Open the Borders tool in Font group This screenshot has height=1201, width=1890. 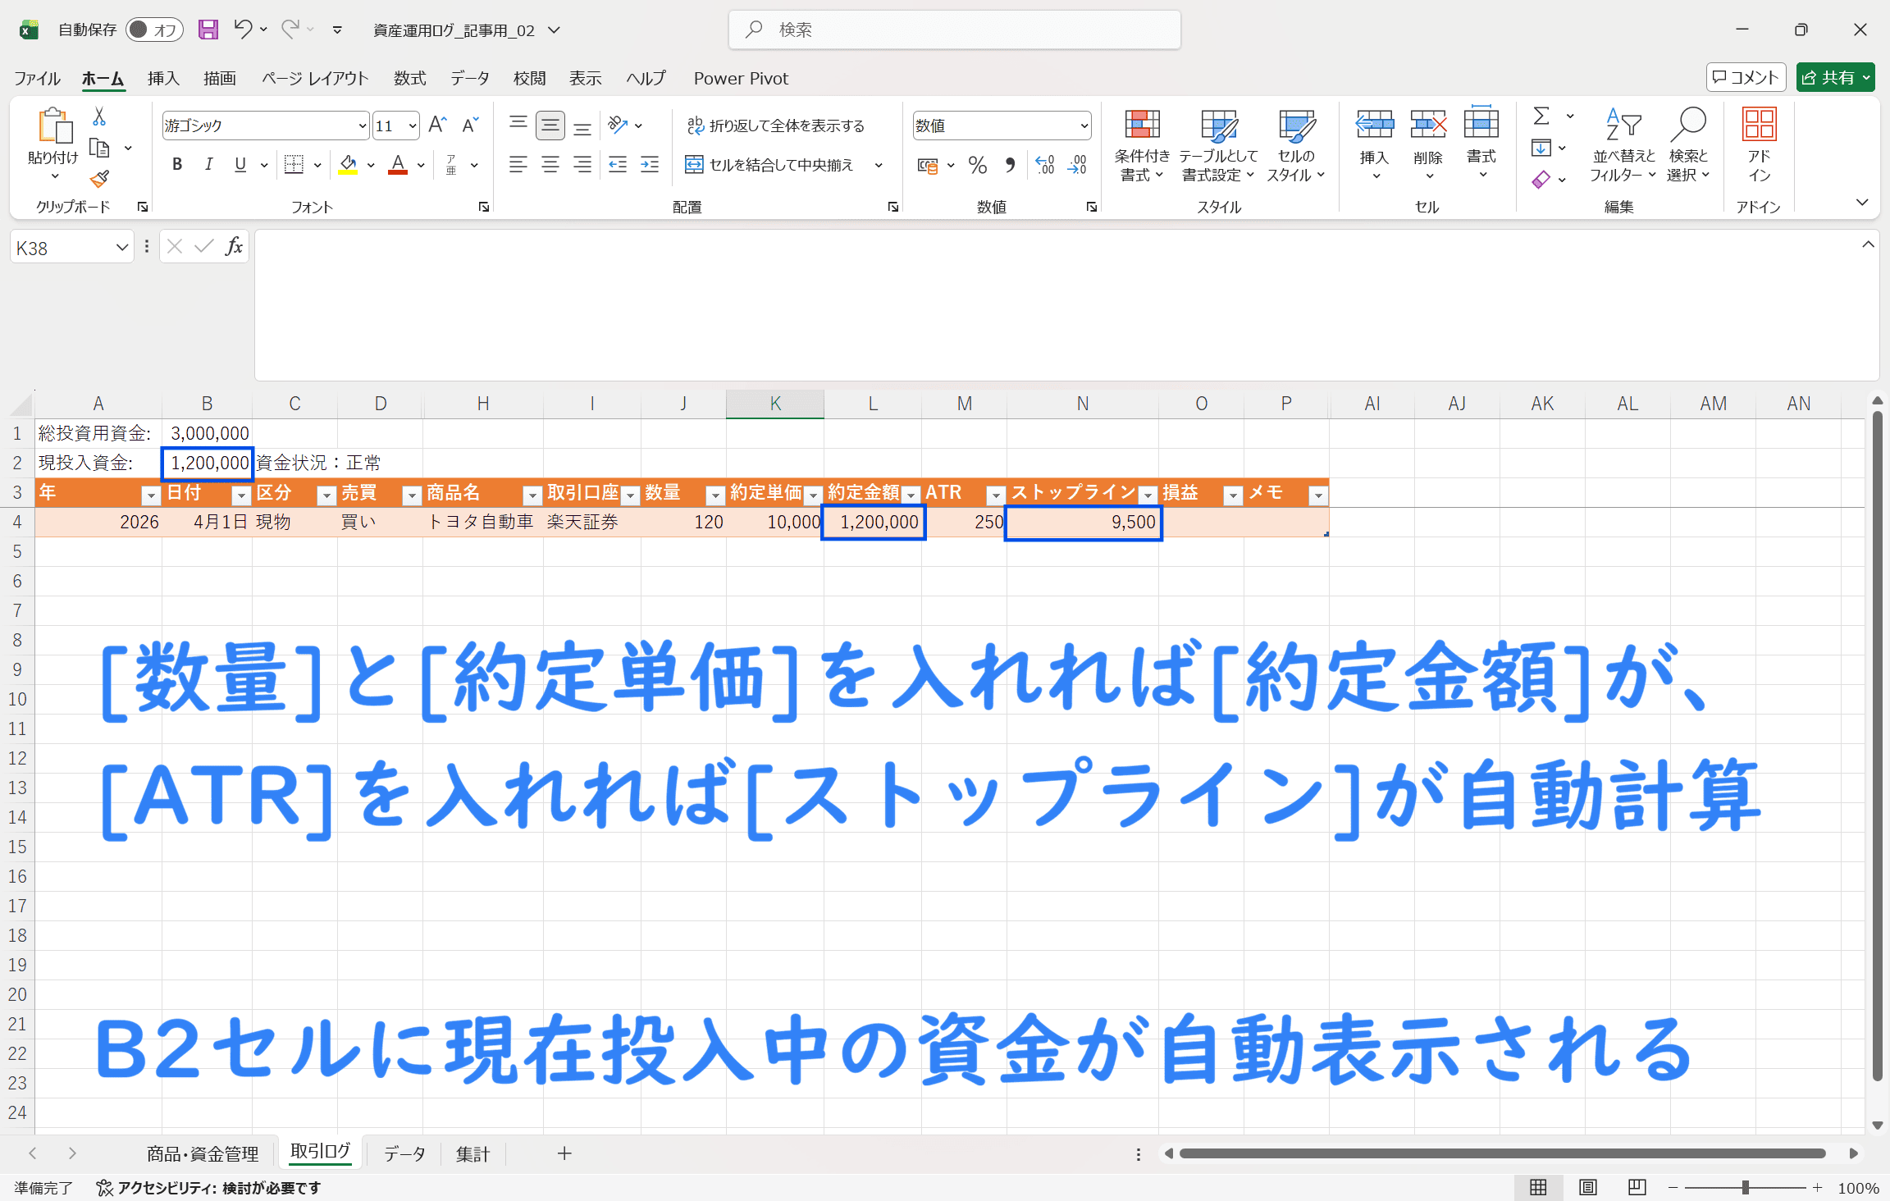[294, 165]
